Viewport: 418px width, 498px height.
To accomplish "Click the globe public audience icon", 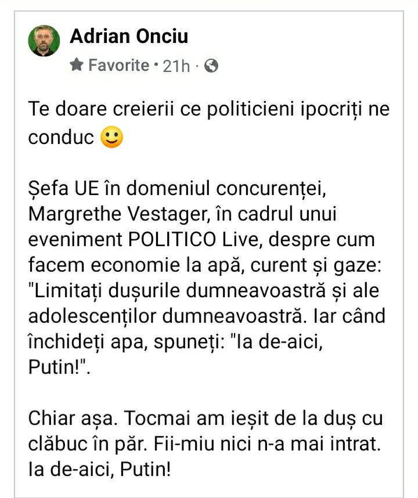I will coord(212,66).
